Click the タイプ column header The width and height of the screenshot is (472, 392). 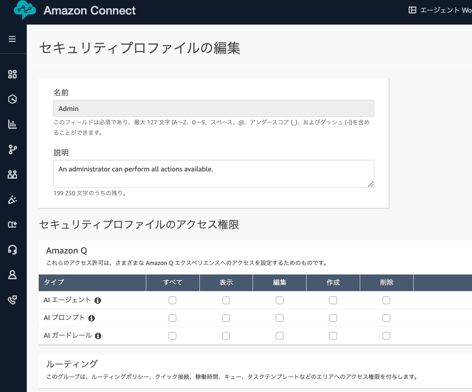pos(92,283)
